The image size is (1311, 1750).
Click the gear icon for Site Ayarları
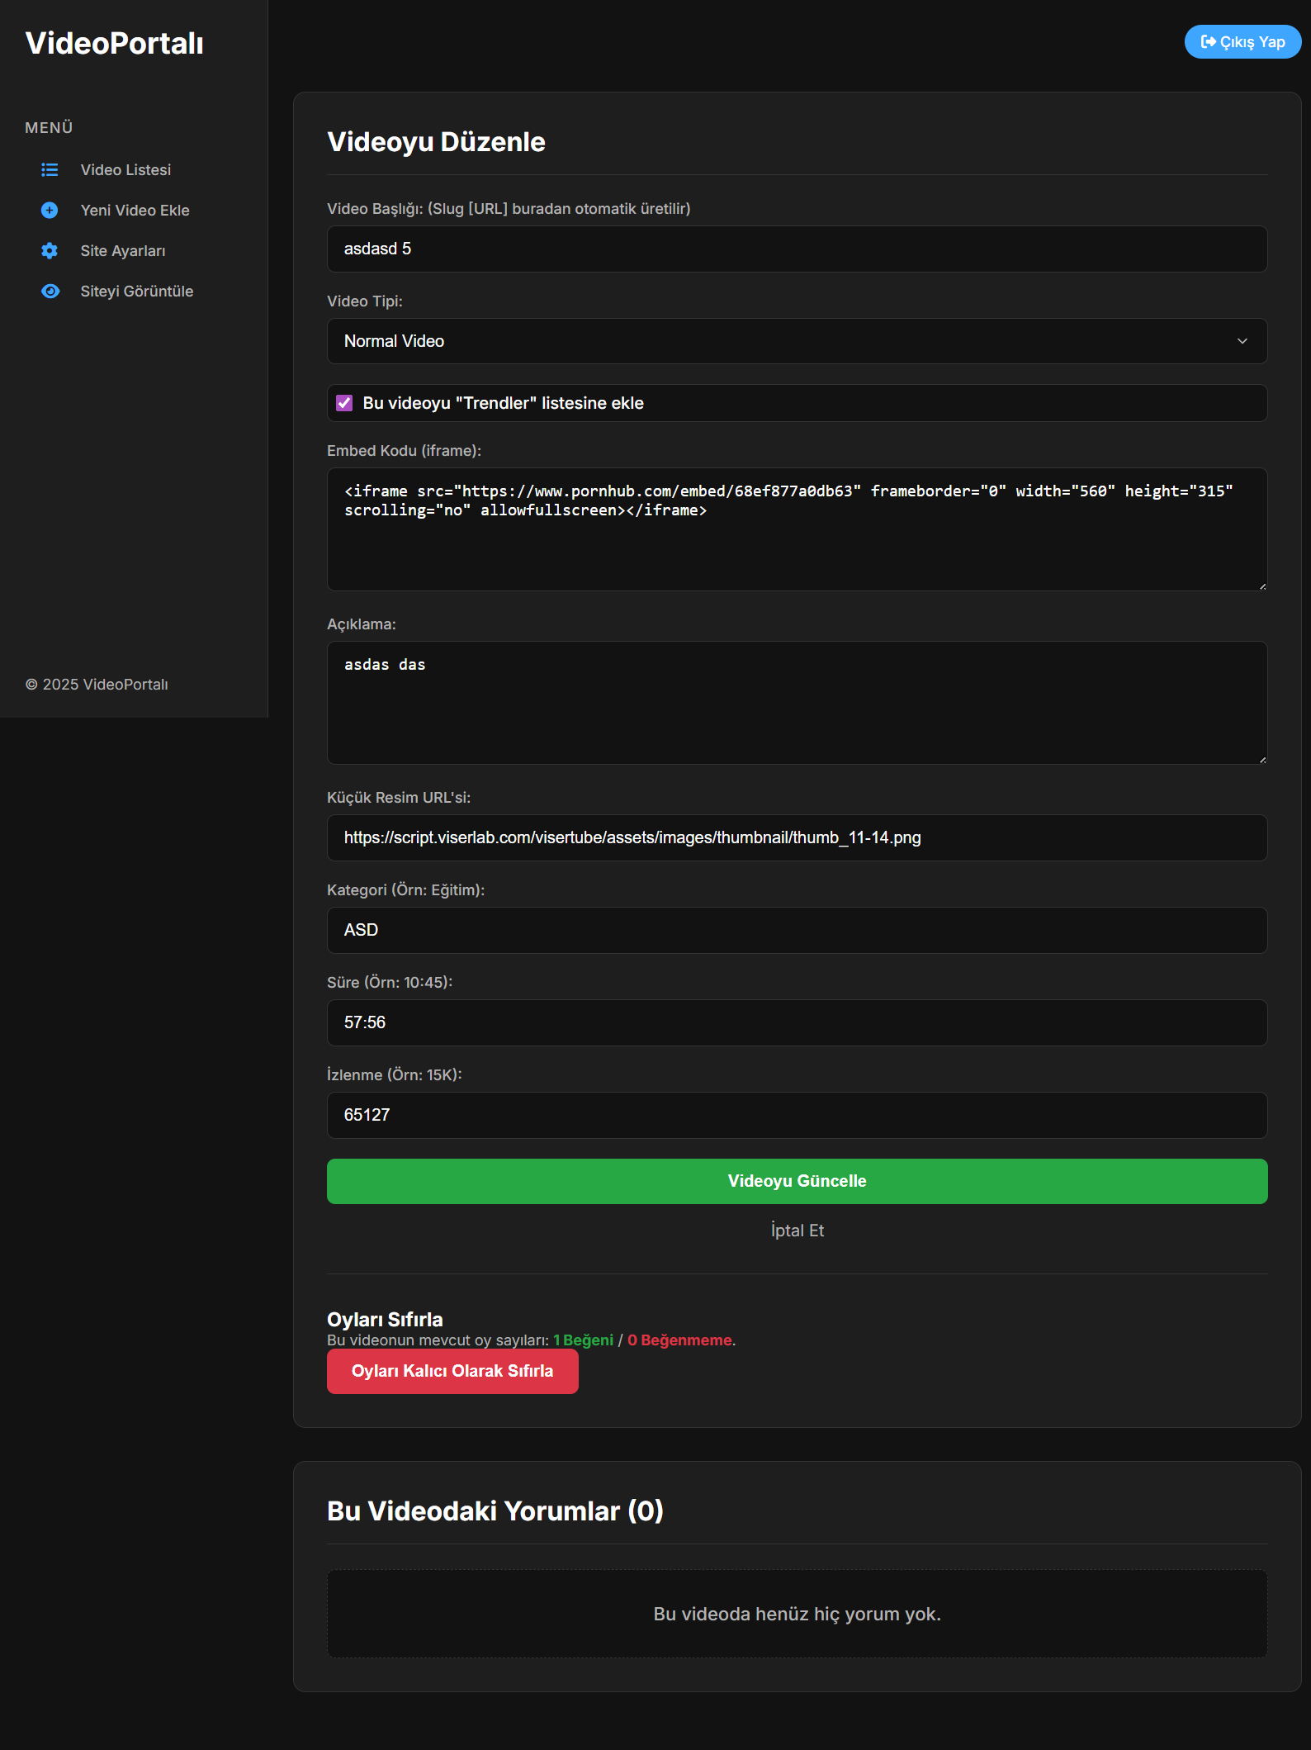(x=50, y=251)
